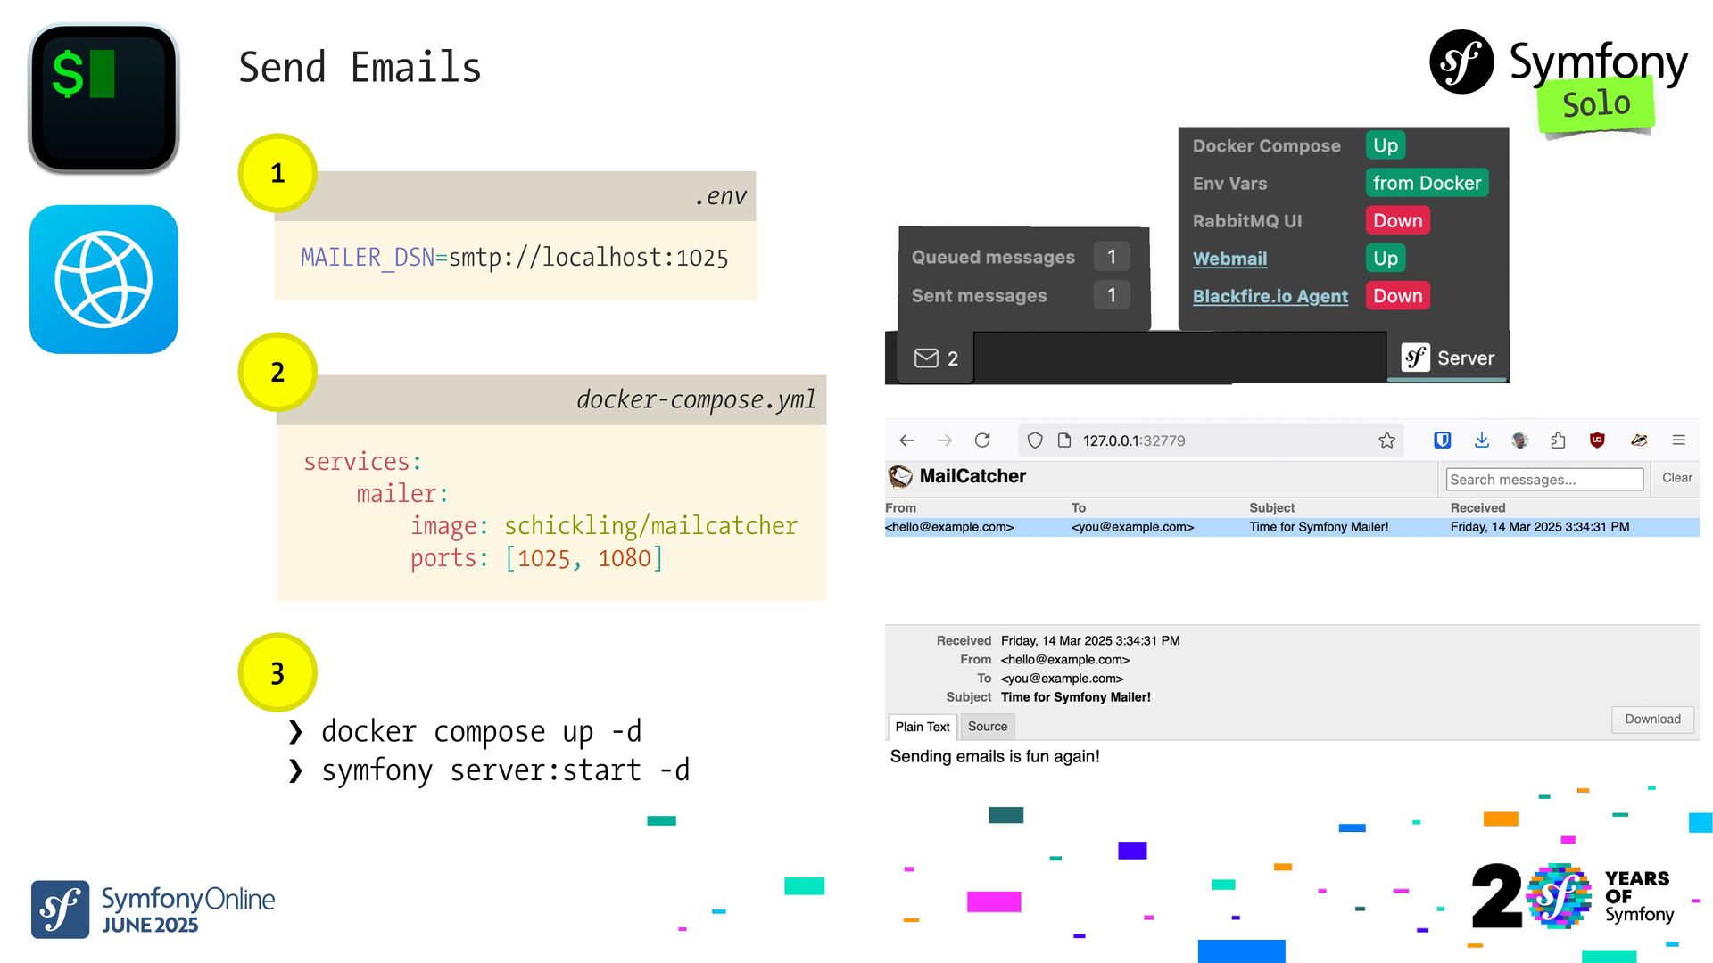The width and height of the screenshot is (1713, 963).
Task: Clear messages with Clear button
Action: coord(1676,478)
